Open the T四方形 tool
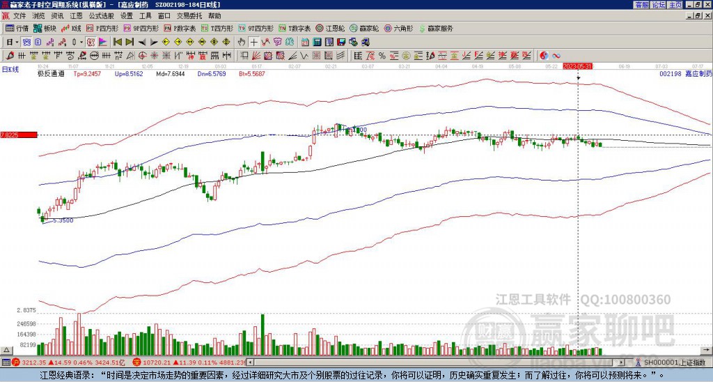This screenshot has height=382, width=713. point(217,28)
